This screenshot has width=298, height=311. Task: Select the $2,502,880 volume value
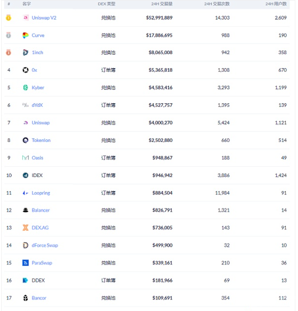point(161,140)
